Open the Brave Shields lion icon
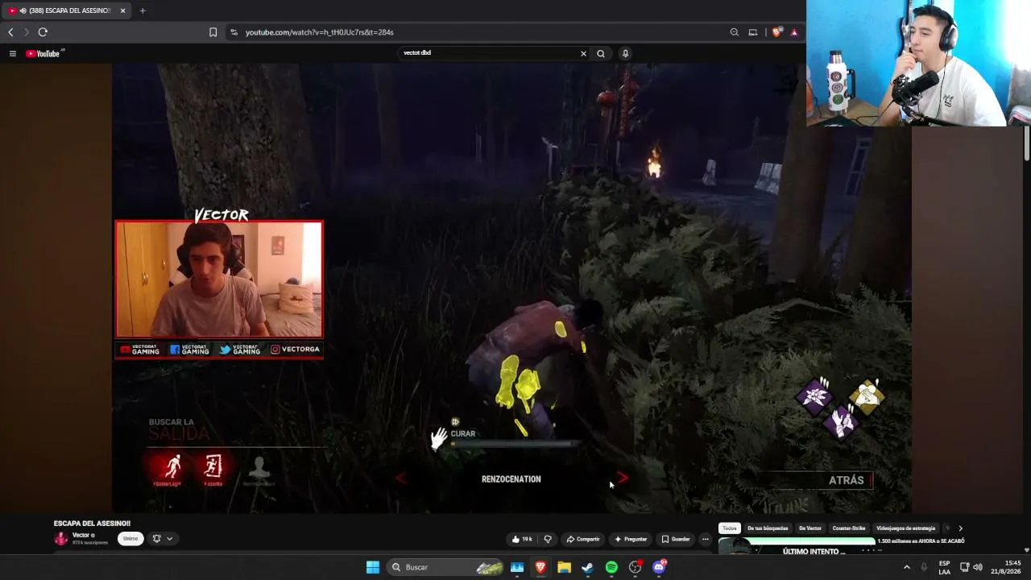Screen dimensions: 1031x580 (x=776, y=32)
